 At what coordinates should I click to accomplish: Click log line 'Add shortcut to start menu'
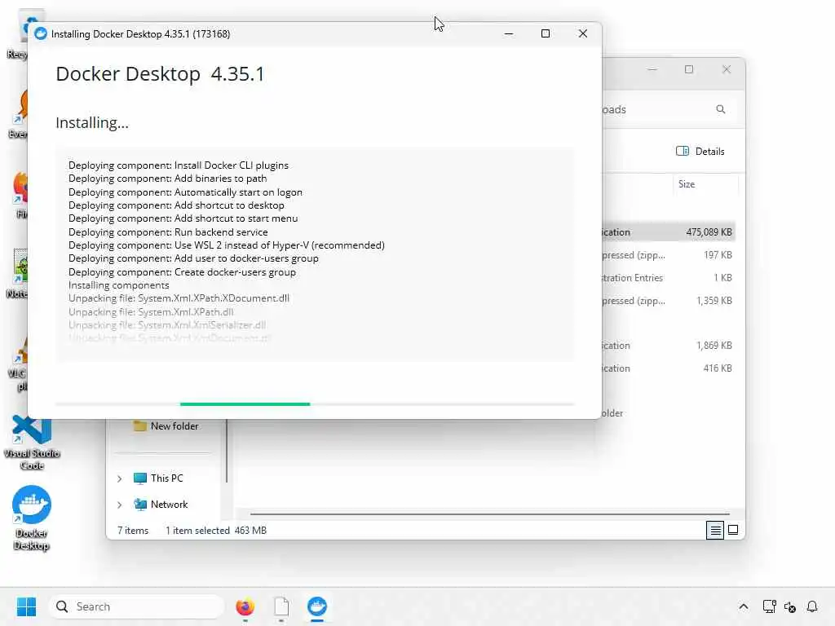tap(183, 218)
